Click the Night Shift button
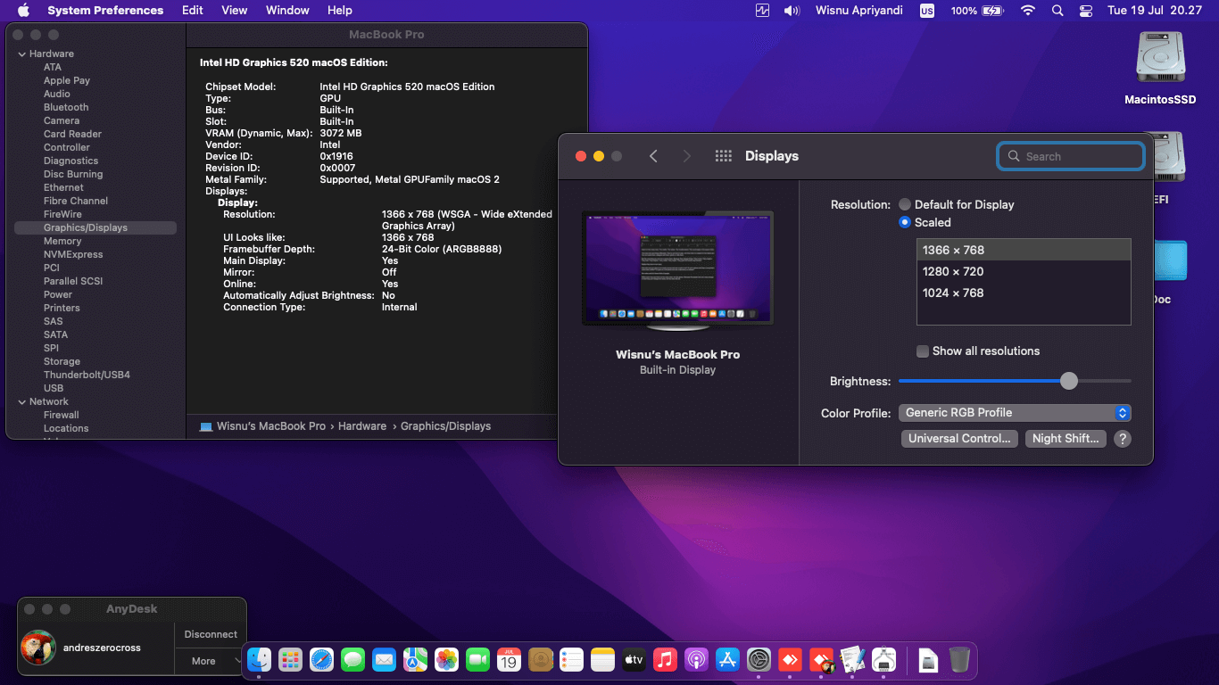This screenshot has height=685, width=1219. [1066, 439]
